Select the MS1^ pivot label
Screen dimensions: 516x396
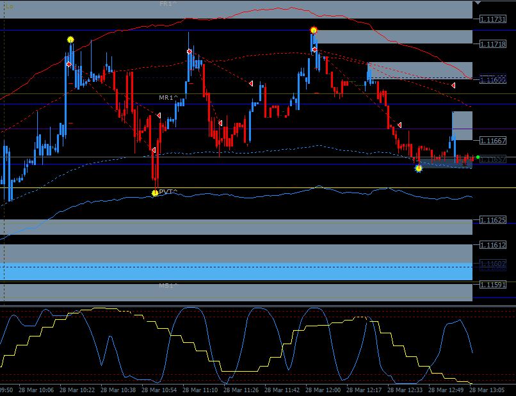[x=168, y=285]
